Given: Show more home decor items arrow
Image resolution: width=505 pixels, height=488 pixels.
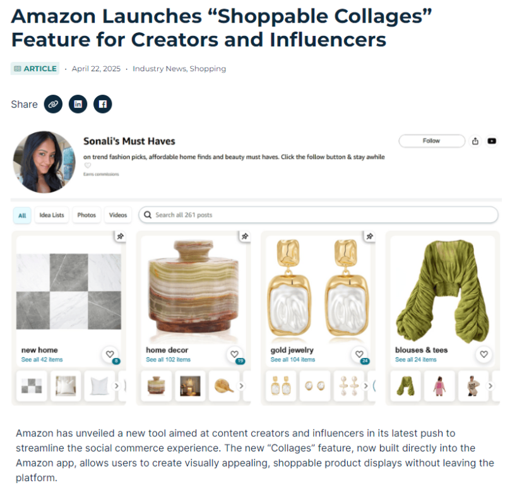Looking at the screenshot, I should point(241,386).
